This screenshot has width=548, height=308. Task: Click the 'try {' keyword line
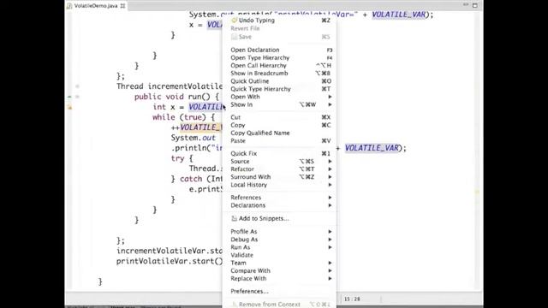tap(182, 158)
